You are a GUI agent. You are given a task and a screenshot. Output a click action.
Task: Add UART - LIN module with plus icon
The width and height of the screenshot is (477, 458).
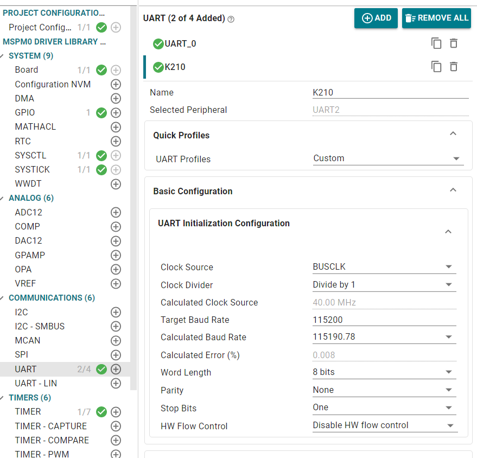(x=116, y=383)
